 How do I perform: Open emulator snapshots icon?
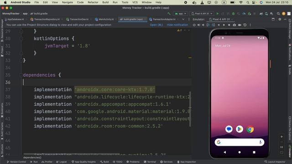(x=245, y=25)
